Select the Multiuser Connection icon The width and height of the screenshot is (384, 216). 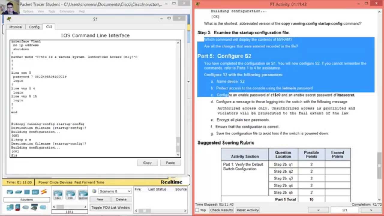[43, 207]
